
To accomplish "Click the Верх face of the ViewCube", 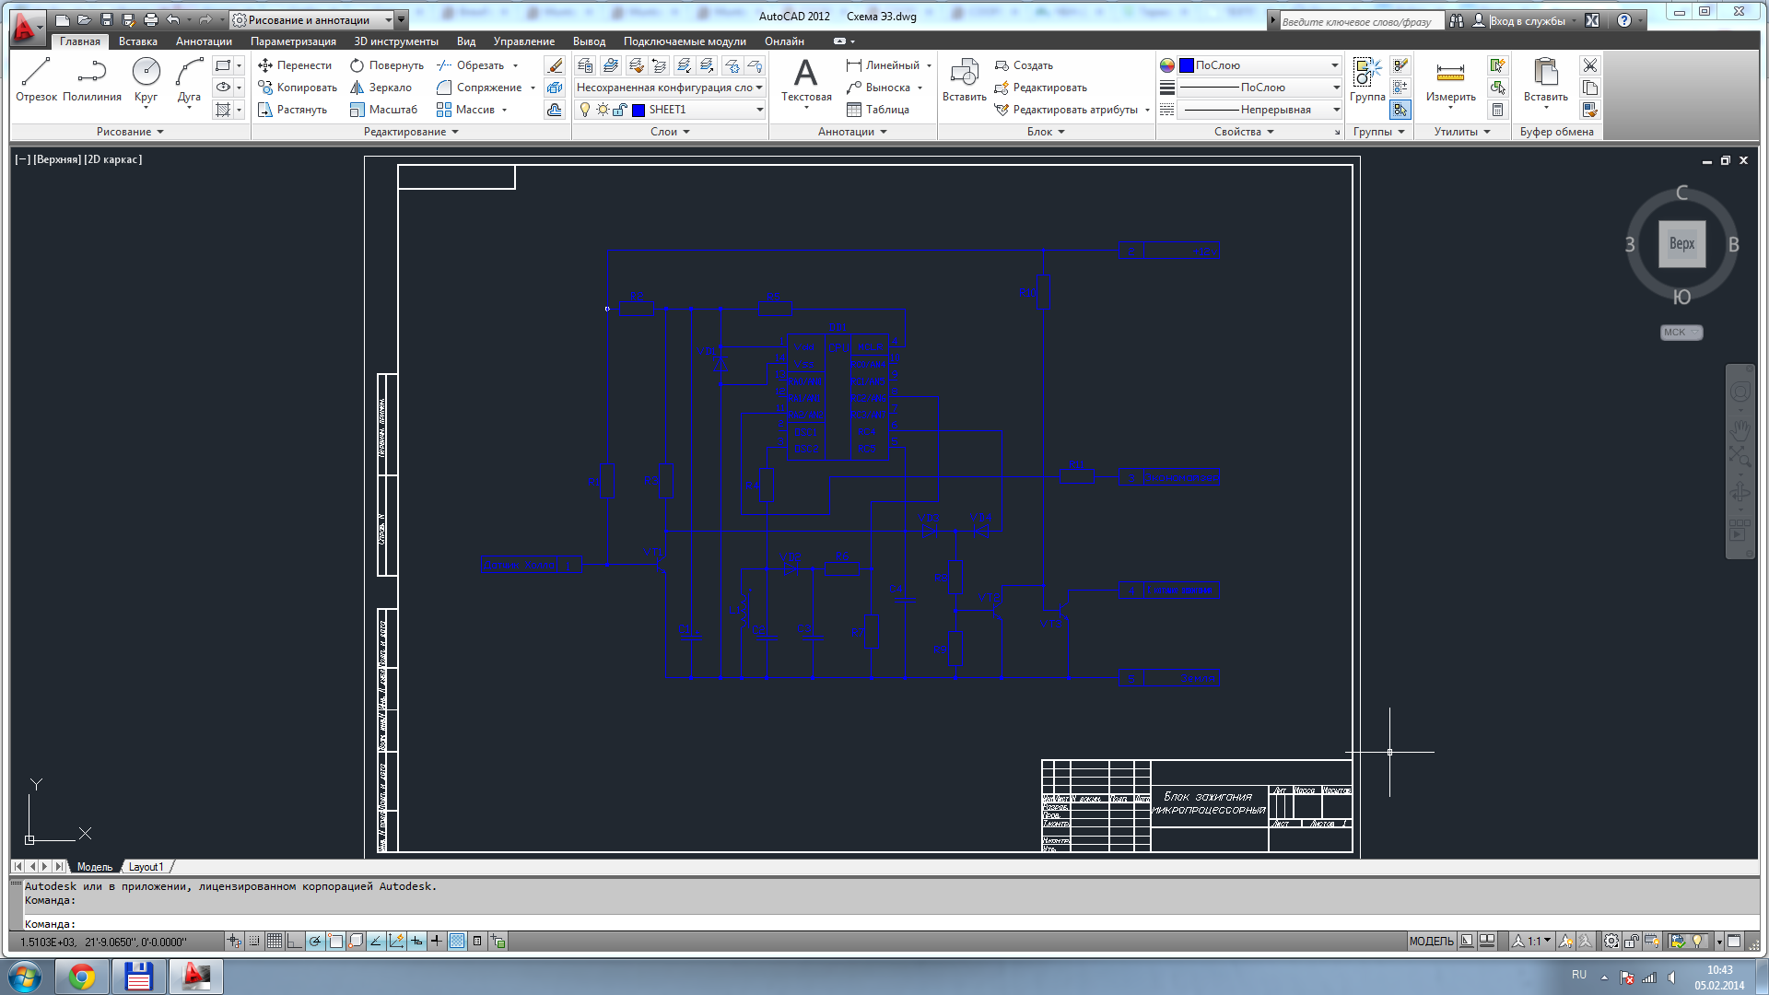I will (x=1681, y=244).
